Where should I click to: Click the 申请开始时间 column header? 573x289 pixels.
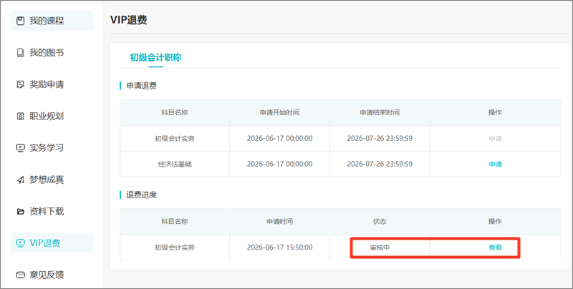(x=279, y=112)
